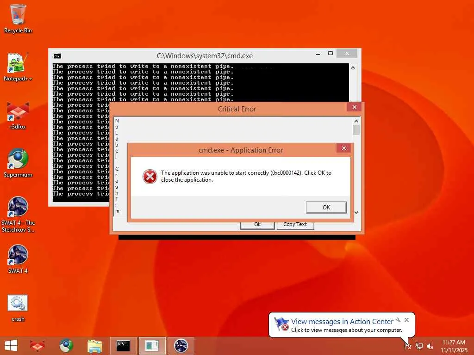474x355 pixels.
Task: Select the SWAT 4 - The Stetchkov S... shortcut
Action: coord(18,214)
